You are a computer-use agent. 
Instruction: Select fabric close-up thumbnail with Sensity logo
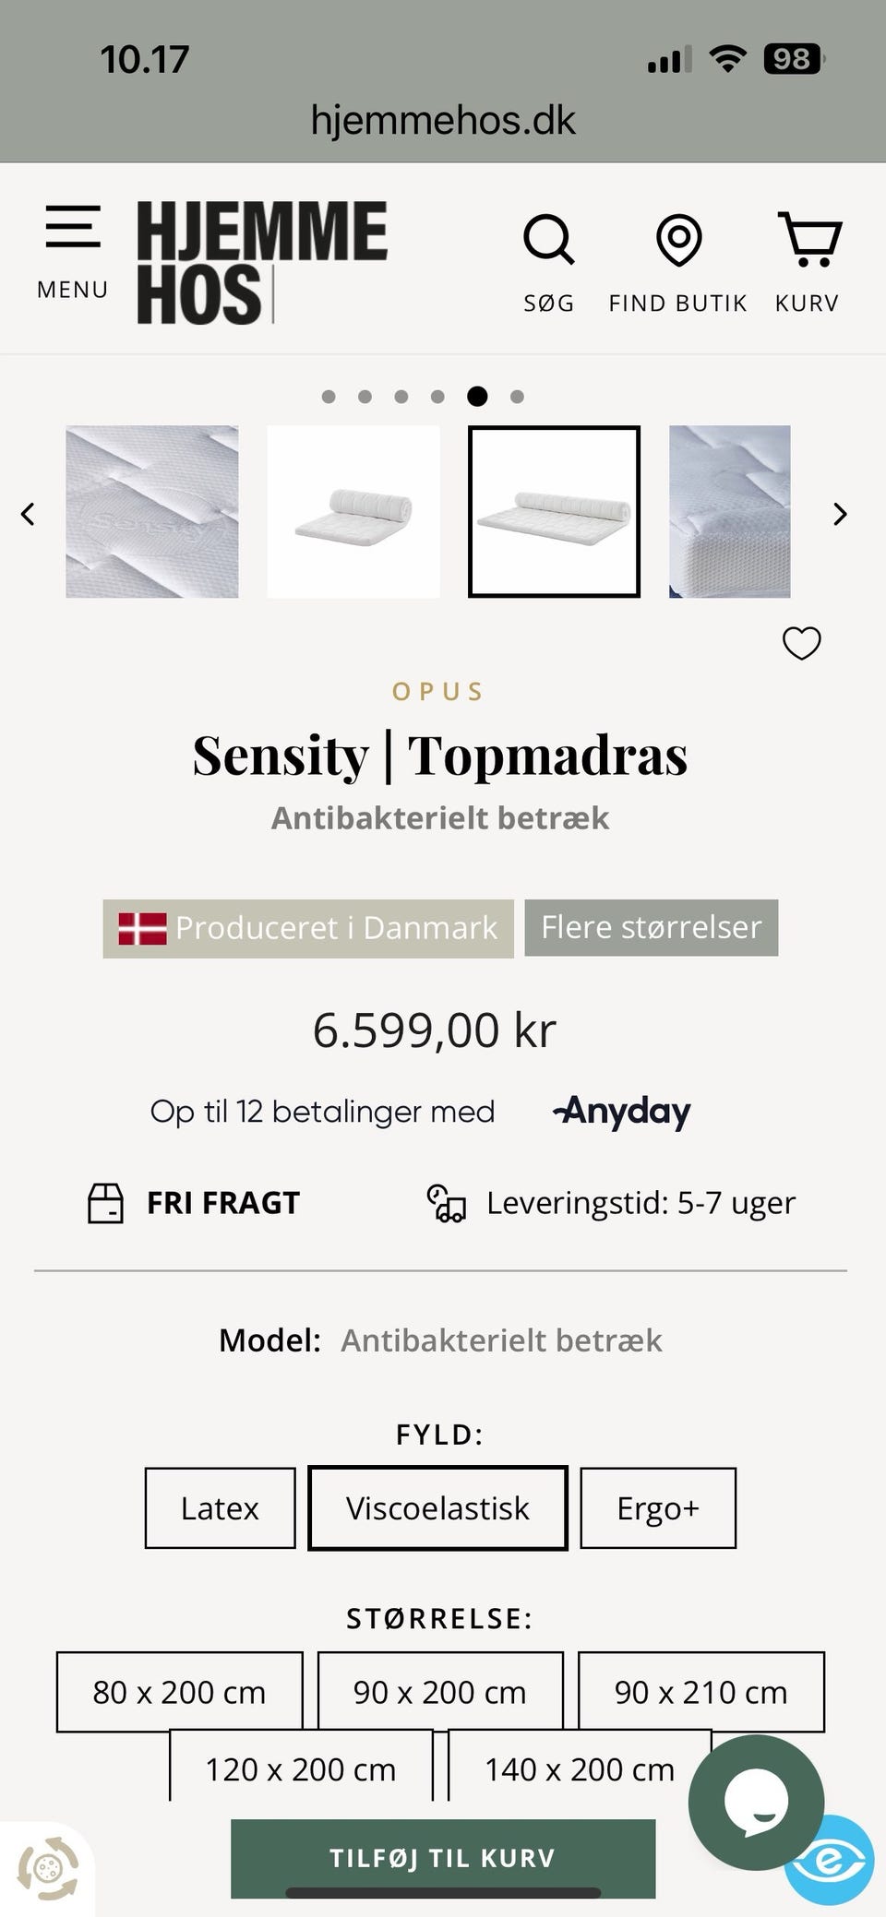[x=152, y=512]
